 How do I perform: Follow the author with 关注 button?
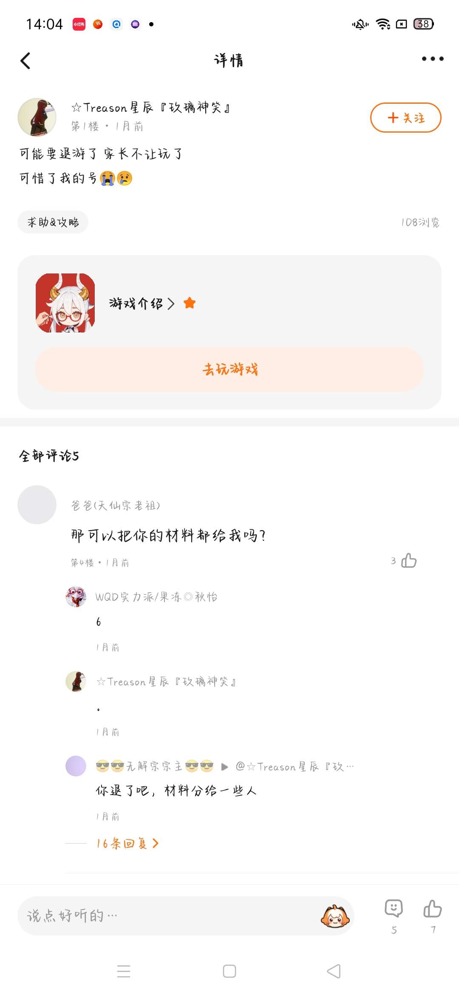405,118
